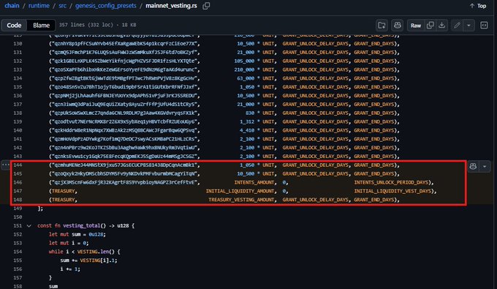This screenshot has height=289, width=497.
Task: Open Copilot chat icon in file toolbar
Action: [x=397, y=26]
